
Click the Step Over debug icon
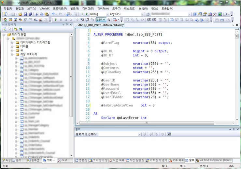tap(87, 20)
